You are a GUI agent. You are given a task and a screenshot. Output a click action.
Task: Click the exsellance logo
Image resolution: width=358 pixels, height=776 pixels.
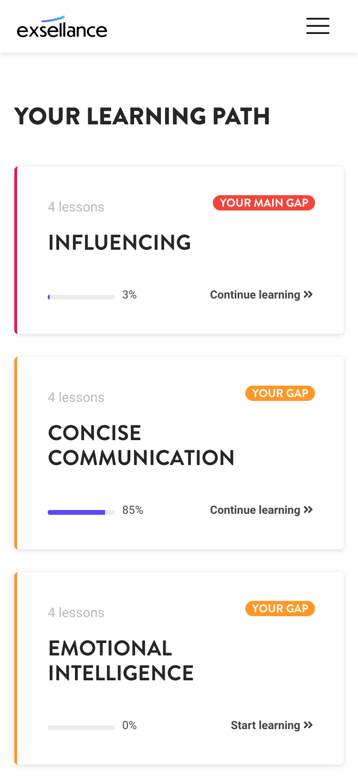click(62, 27)
